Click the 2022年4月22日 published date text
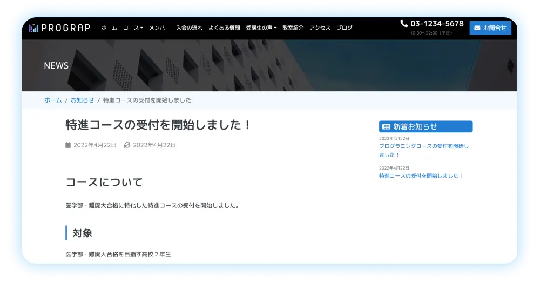 pos(95,145)
